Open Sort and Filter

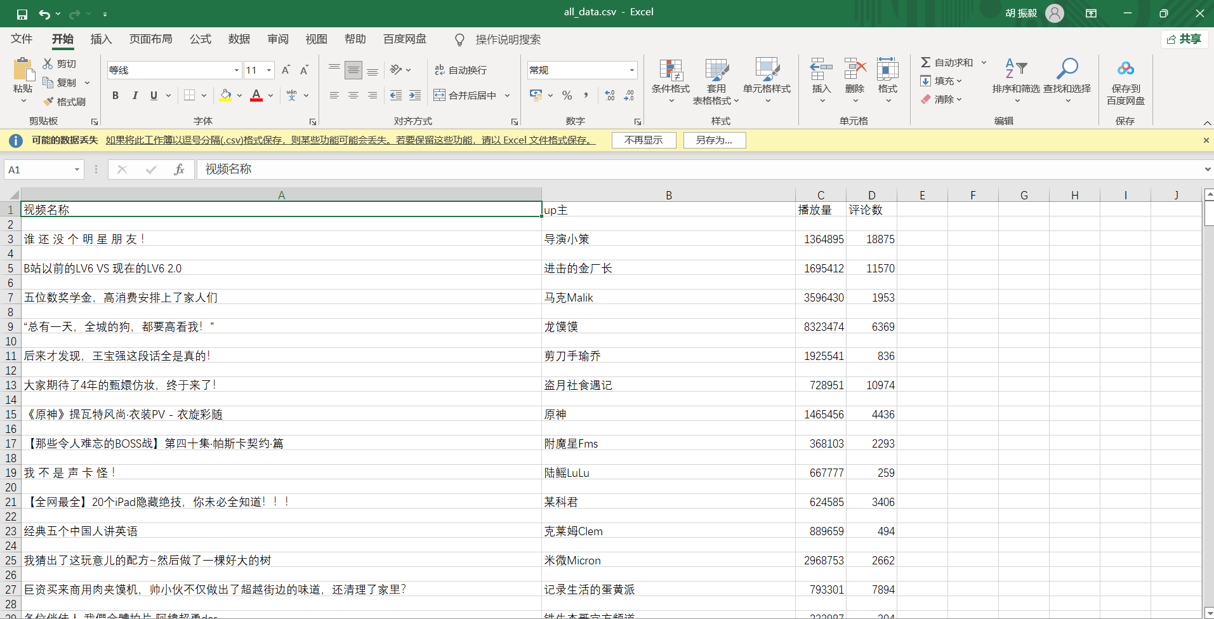pos(1016,81)
